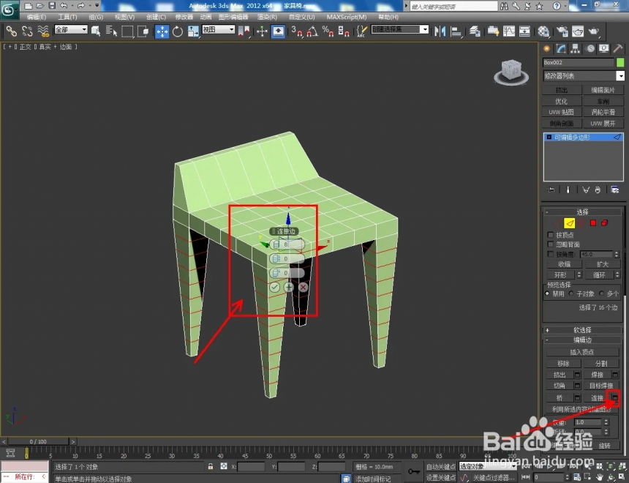Open the 修改器列表 dropdown

(584, 76)
